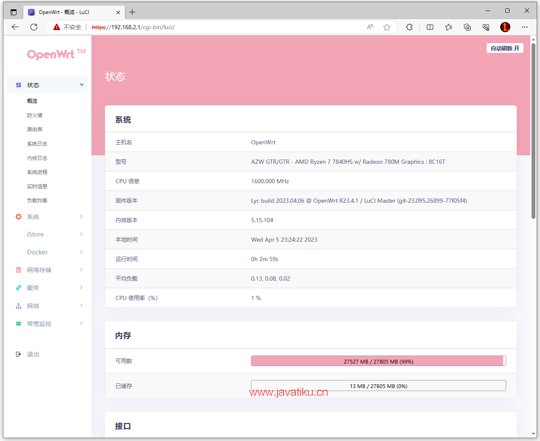Click the 网络存储 database icon
This screenshot has width=540, height=441.
19,270
